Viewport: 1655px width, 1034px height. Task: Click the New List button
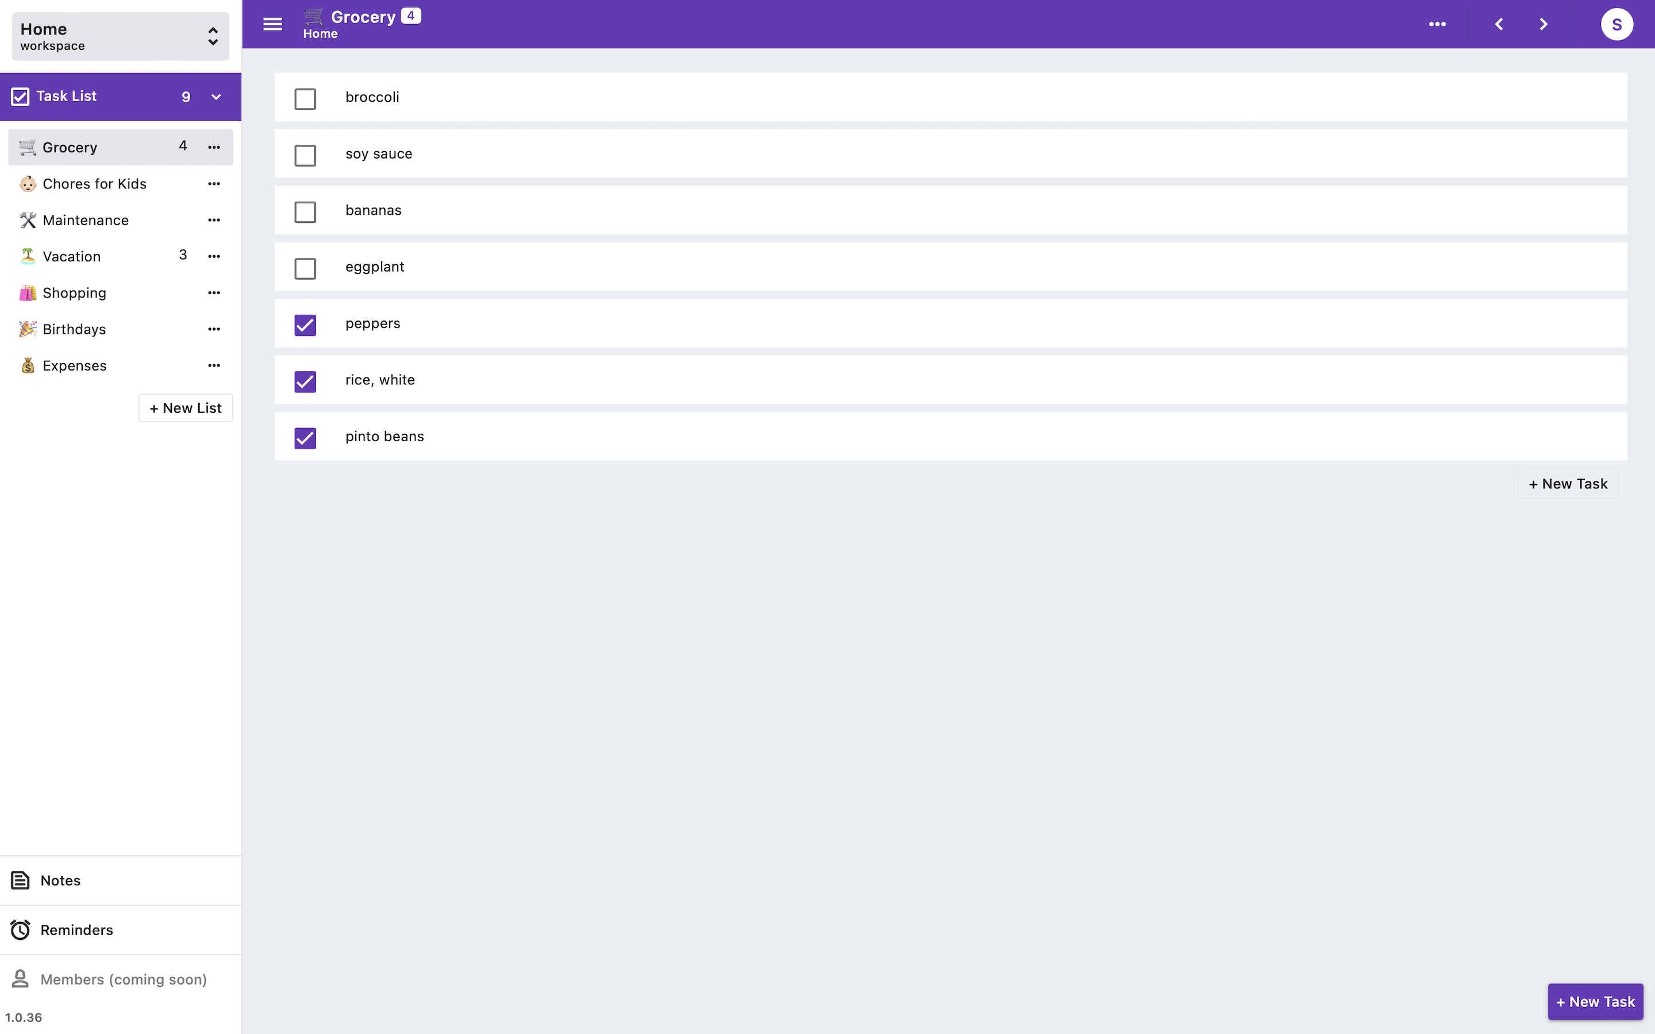(x=186, y=408)
